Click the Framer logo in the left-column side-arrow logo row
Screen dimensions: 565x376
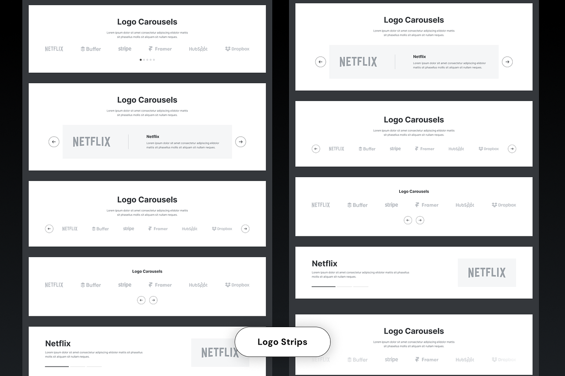(x=158, y=229)
